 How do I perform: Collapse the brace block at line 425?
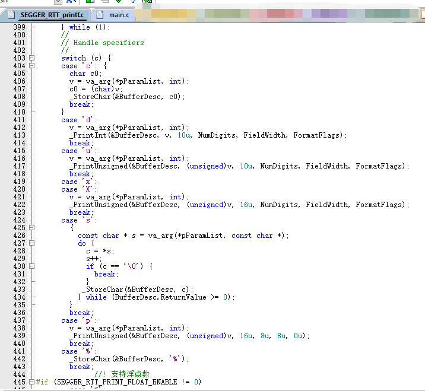coord(31,228)
